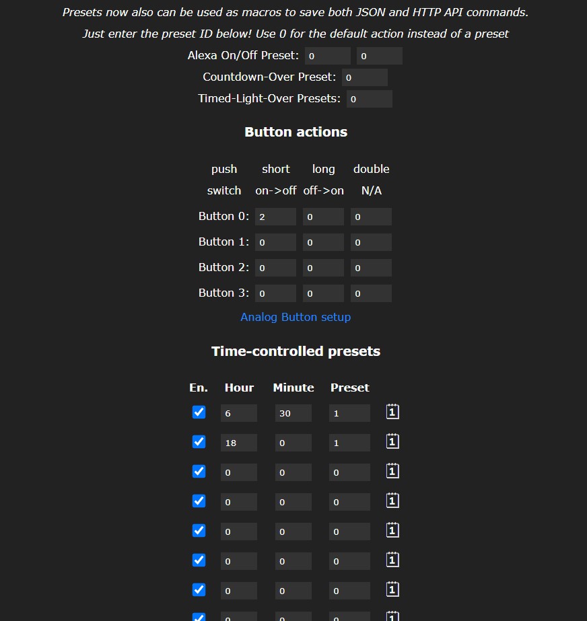The width and height of the screenshot is (587, 621).
Task: Click calendar icon on fifth timed preset row
Action: 392,530
